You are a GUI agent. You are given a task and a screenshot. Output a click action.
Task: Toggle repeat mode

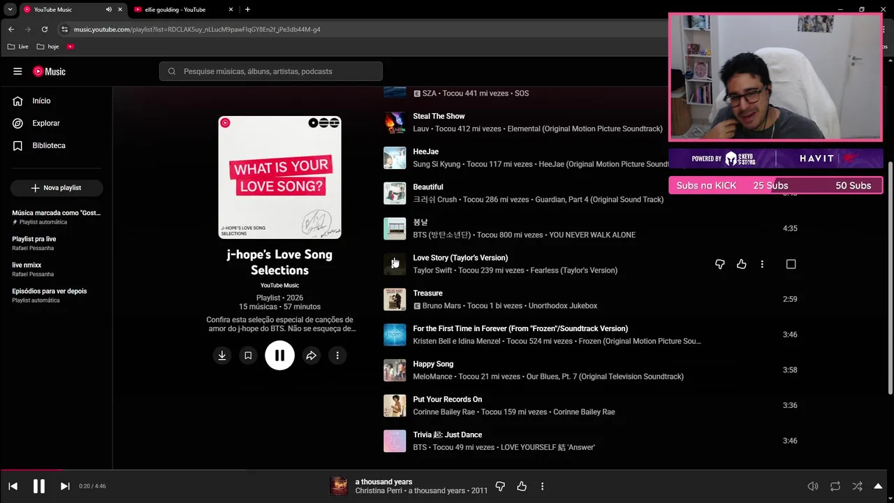(x=835, y=486)
